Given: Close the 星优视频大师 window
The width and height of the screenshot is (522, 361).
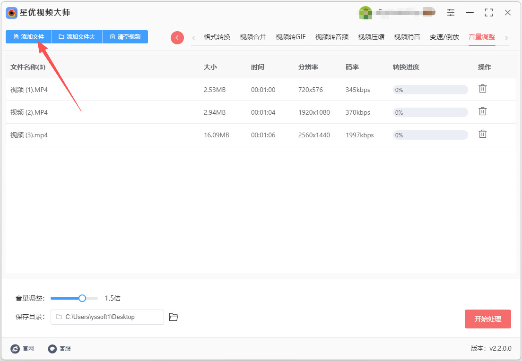Looking at the screenshot, I should 508,13.
